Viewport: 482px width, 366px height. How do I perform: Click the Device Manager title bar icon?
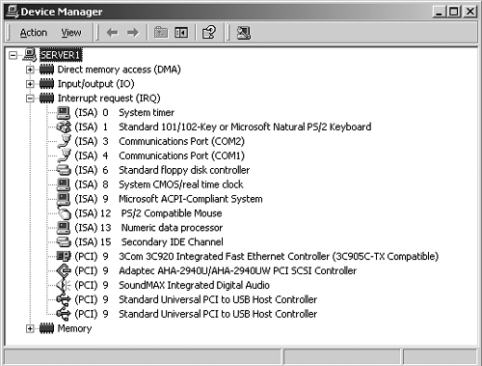13,12
